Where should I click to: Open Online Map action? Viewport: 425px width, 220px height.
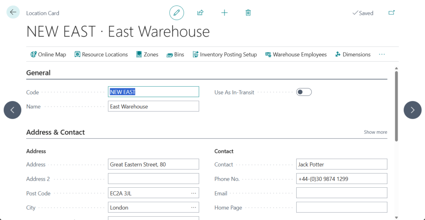pos(48,54)
